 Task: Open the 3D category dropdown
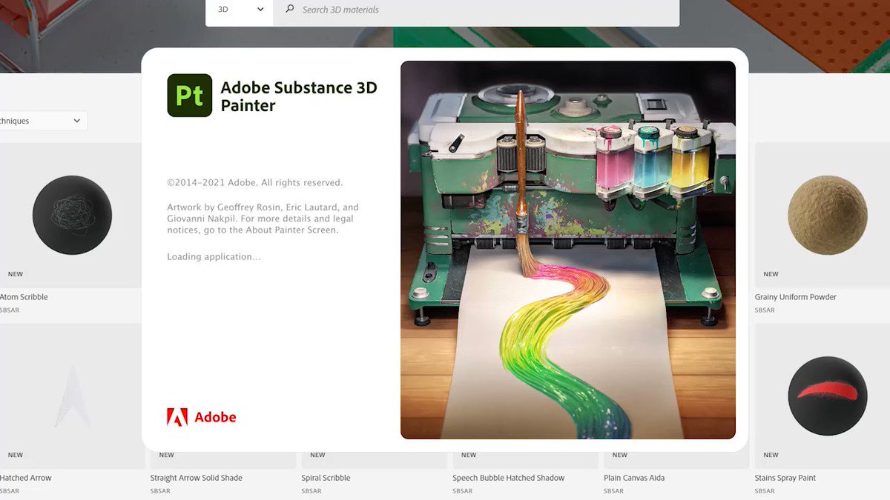[240, 10]
